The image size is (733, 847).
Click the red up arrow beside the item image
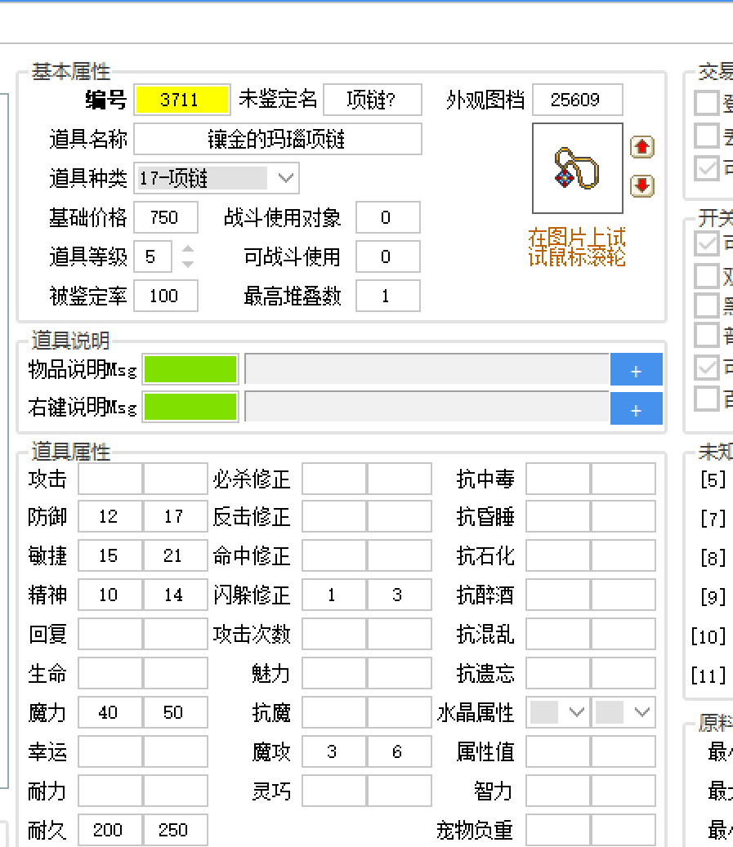tap(642, 147)
